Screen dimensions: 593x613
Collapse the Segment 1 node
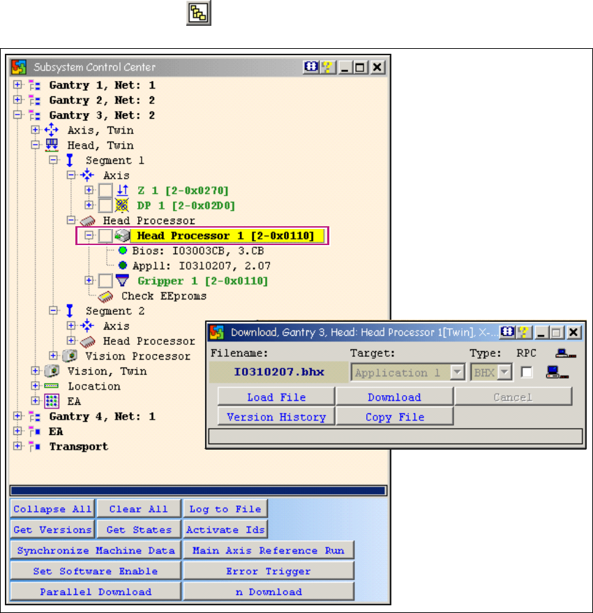[53, 160]
